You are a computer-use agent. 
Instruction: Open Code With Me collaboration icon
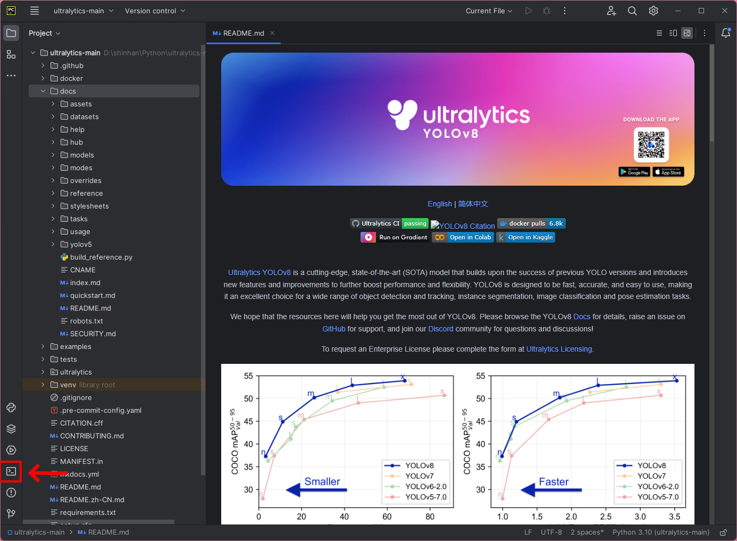tap(612, 11)
